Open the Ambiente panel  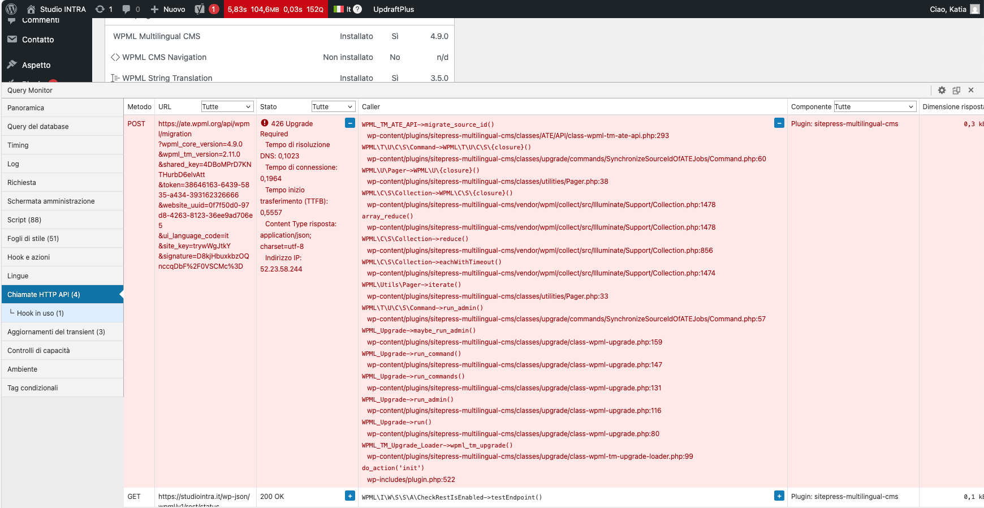click(62, 369)
